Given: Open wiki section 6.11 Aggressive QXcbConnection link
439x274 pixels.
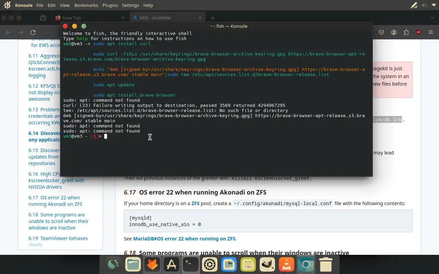Looking at the screenshot, I should (x=44, y=65).
